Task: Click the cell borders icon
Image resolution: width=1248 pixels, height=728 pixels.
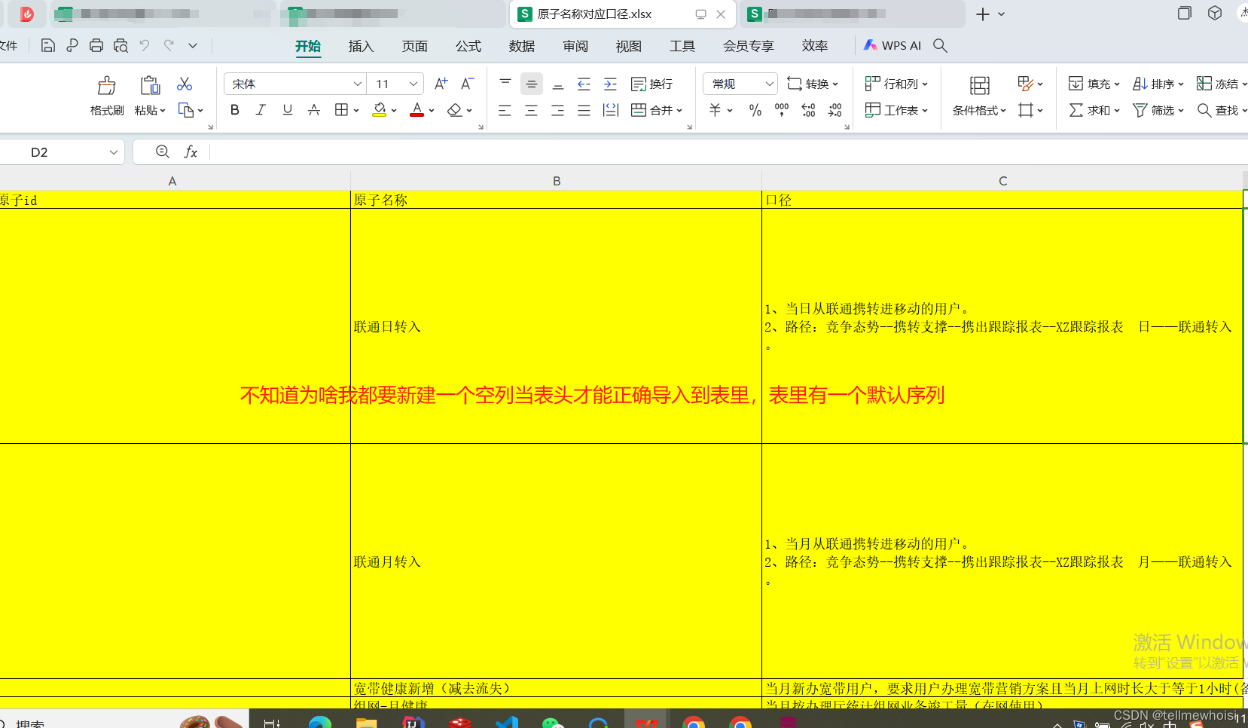Action: [x=341, y=110]
